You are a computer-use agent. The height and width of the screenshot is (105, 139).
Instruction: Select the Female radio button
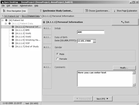pyautogui.click(x=57, y=59)
